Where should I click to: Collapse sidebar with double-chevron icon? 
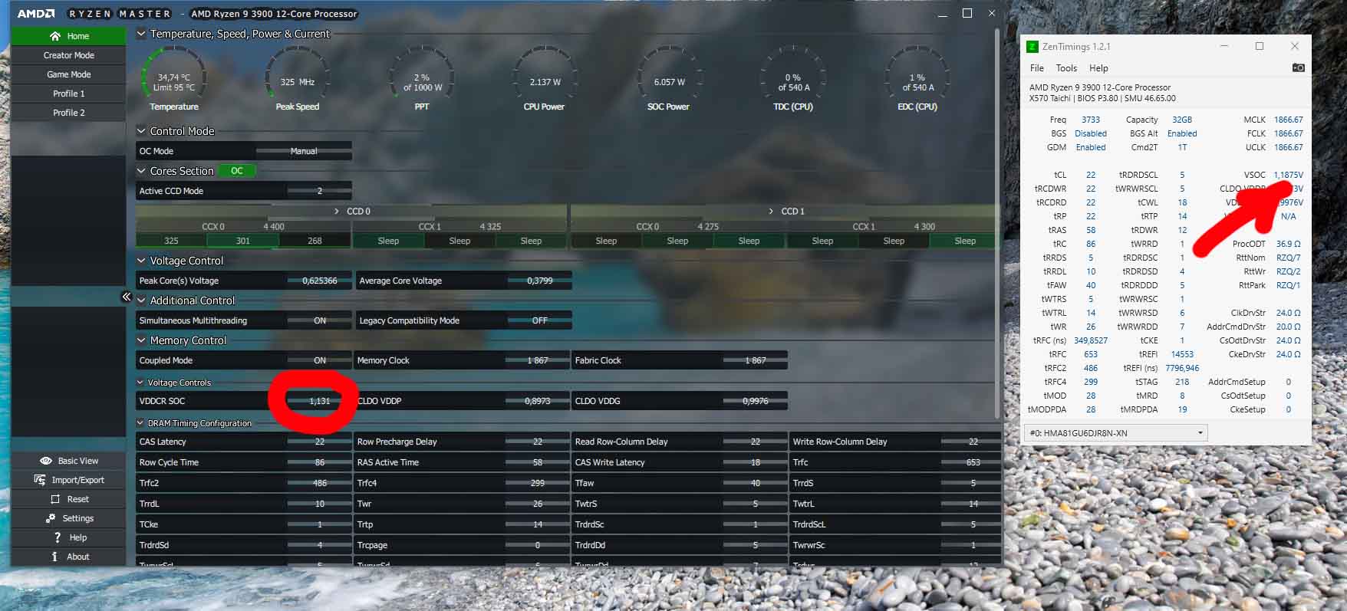127,297
